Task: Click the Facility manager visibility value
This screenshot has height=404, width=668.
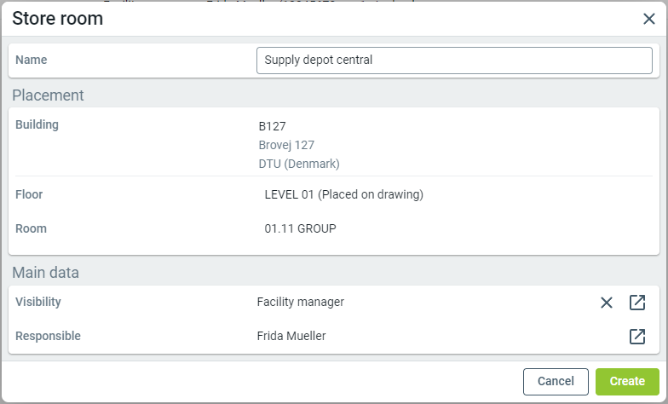Action: [300, 302]
